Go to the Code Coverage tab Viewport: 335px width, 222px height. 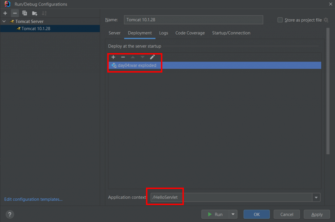coord(190,33)
